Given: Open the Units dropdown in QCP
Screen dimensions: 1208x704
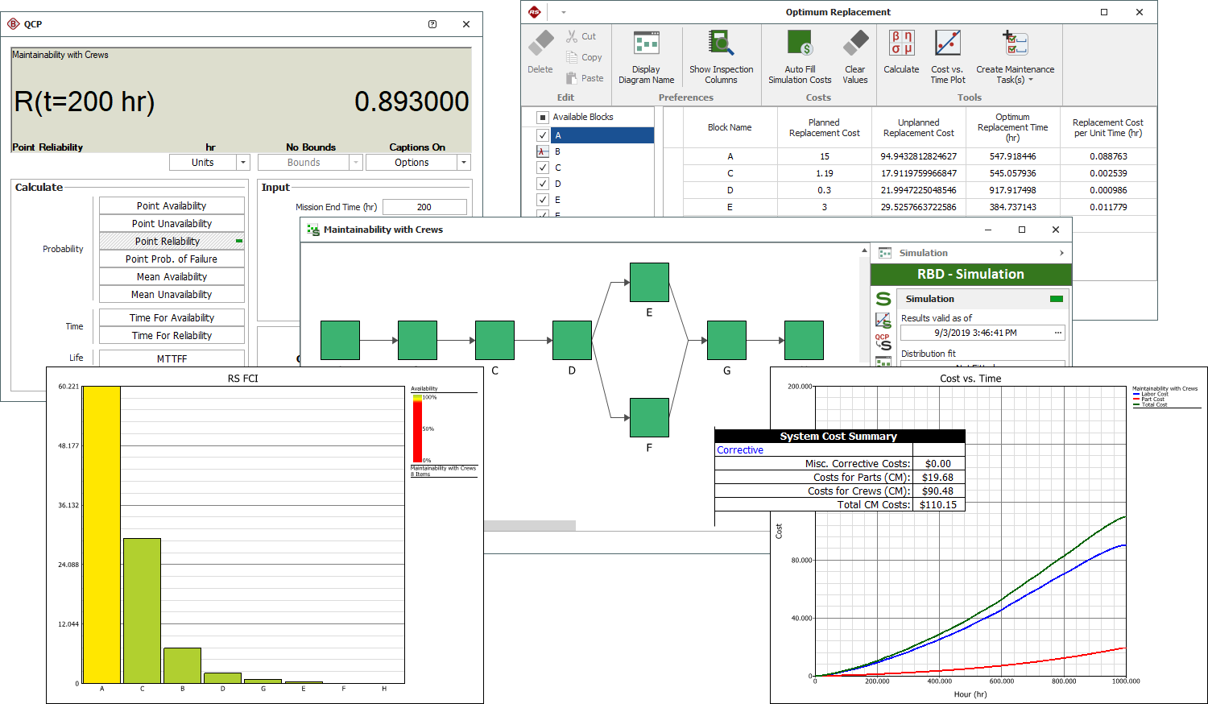Looking at the screenshot, I should pyautogui.click(x=242, y=163).
